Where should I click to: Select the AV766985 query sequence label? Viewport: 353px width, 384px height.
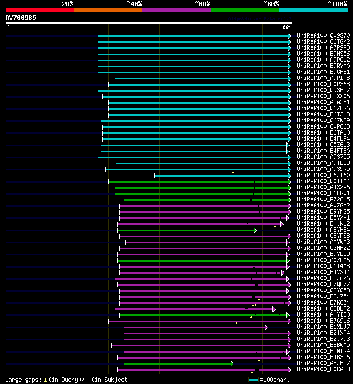pyautogui.click(x=20, y=18)
